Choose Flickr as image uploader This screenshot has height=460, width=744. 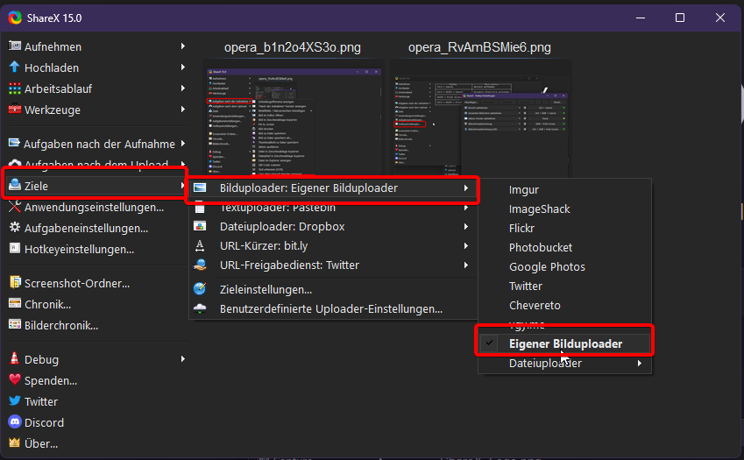pos(521,229)
